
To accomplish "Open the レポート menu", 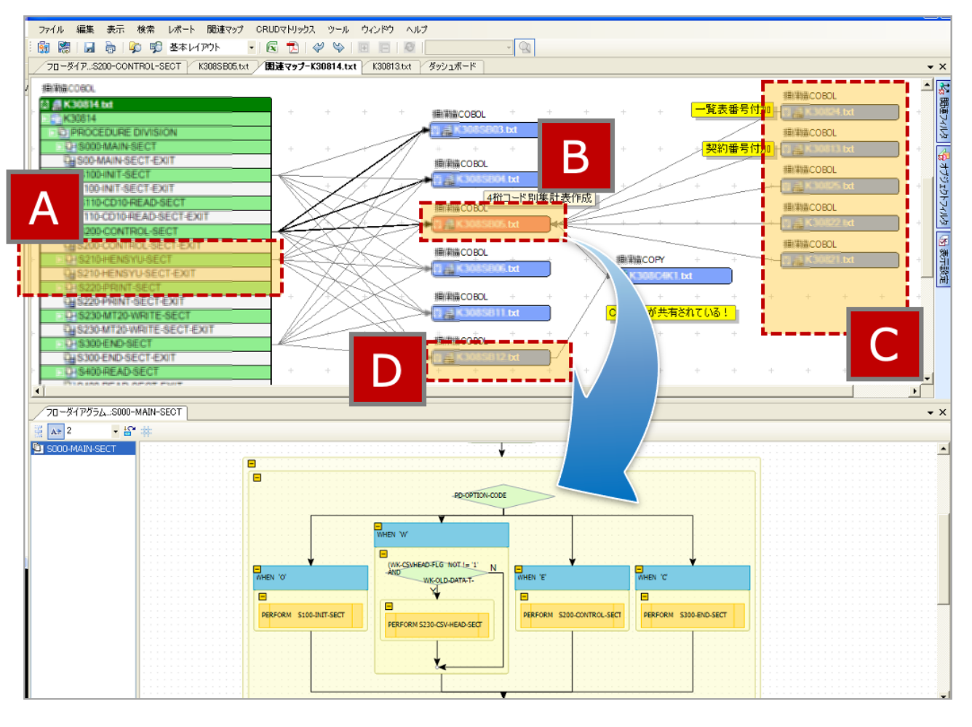I will [x=181, y=30].
